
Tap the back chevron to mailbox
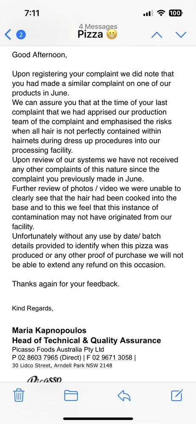click(x=8, y=35)
